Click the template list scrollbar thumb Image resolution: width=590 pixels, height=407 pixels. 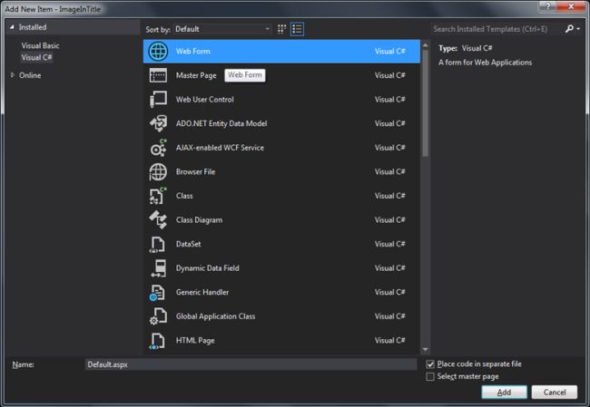[425, 103]
